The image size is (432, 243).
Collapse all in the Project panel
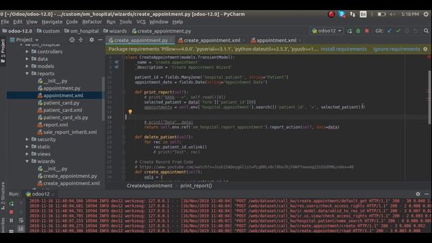(x=81, y=40)
